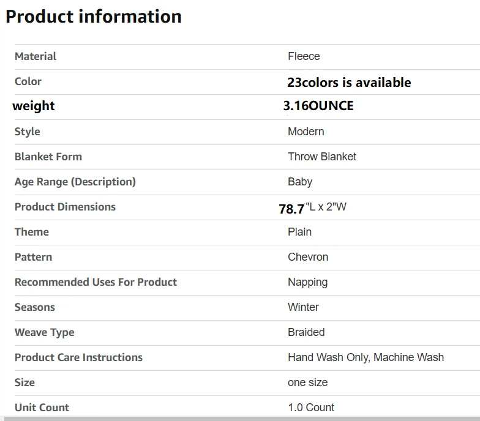The image size is (480, 421).
Task: Select the Blanket Form label
Action: coord(48,157)
